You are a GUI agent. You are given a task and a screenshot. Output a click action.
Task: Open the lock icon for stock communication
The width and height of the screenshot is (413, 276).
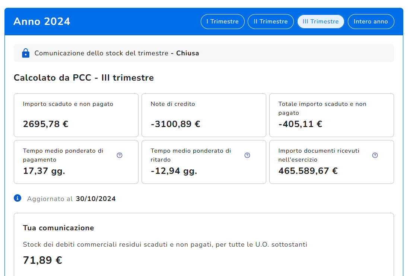26,53
